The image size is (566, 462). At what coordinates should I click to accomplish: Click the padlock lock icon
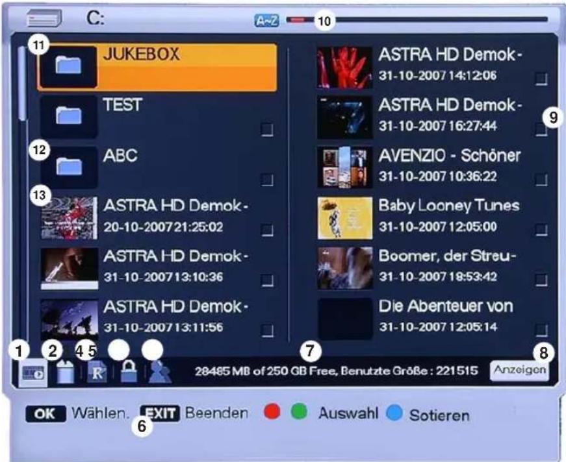coord(129,371)
